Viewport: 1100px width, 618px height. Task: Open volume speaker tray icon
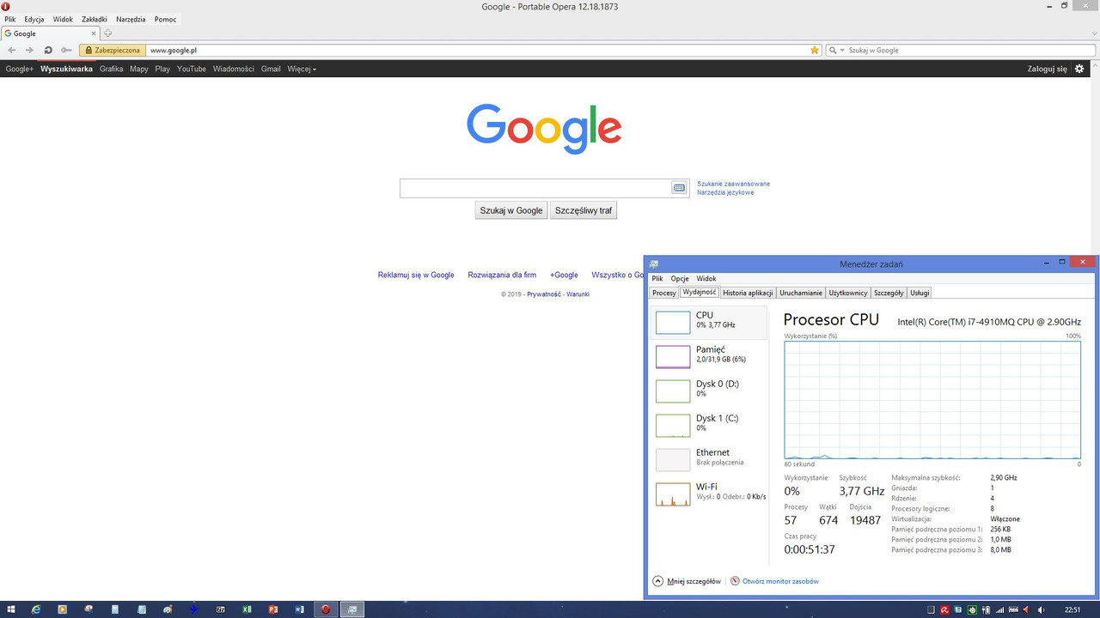(x=1041, y=609)
